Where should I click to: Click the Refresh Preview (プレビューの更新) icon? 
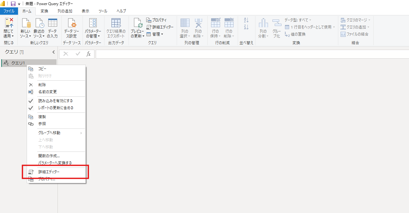pos(138,23)
